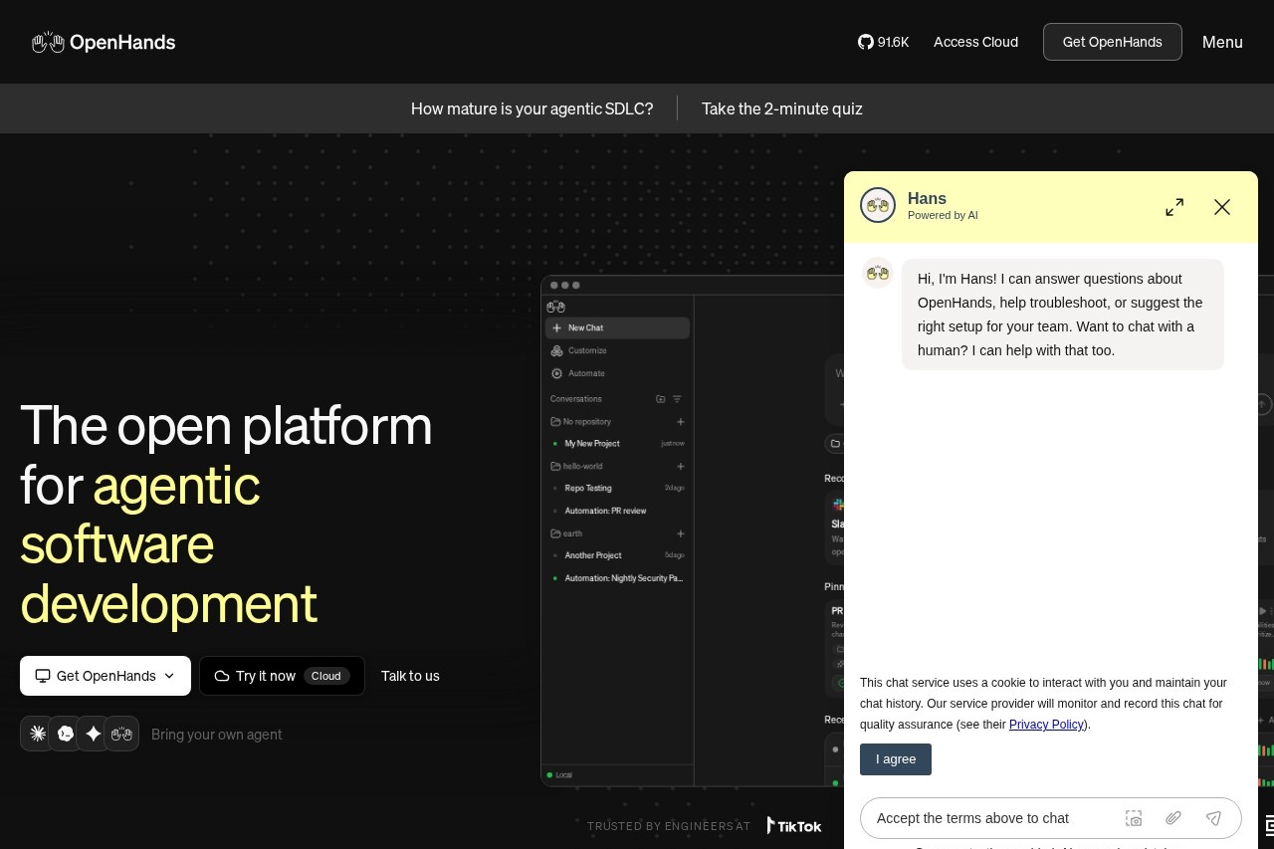Open Automation: Nightly Security conversation
The width and height of the screenshot is (1274, 849).
pos(617,578)
